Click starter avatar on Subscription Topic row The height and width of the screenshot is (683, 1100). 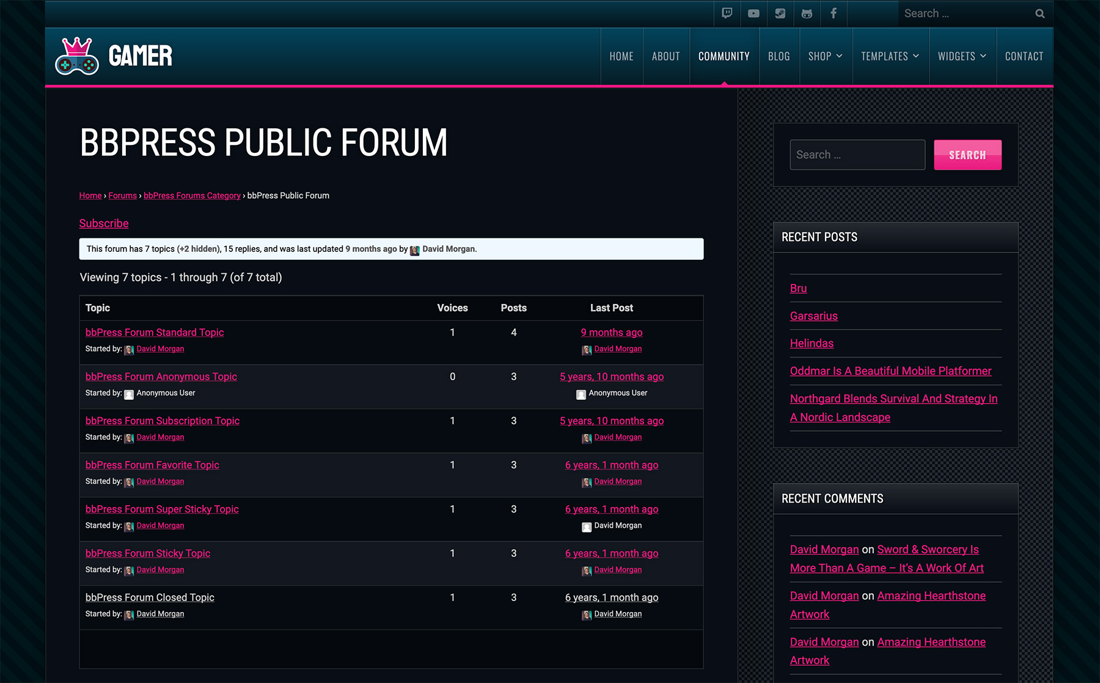129,438
